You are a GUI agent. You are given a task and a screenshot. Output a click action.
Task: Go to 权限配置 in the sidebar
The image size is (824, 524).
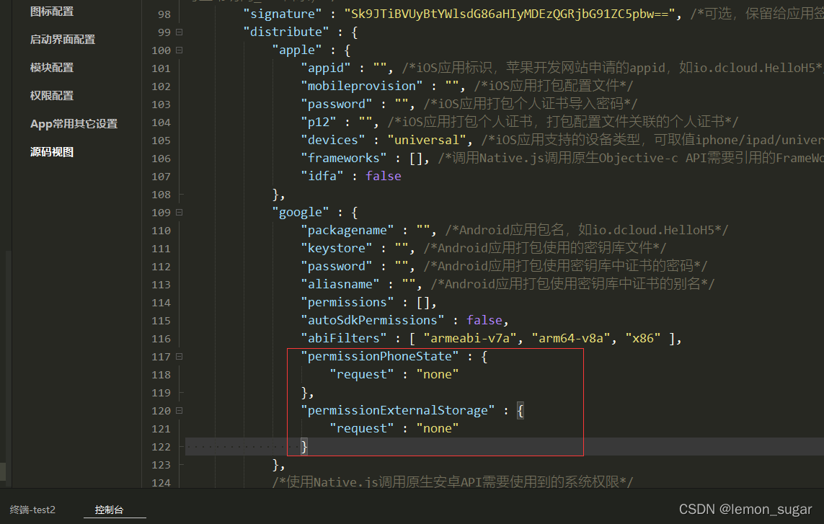tap(51, 96)
